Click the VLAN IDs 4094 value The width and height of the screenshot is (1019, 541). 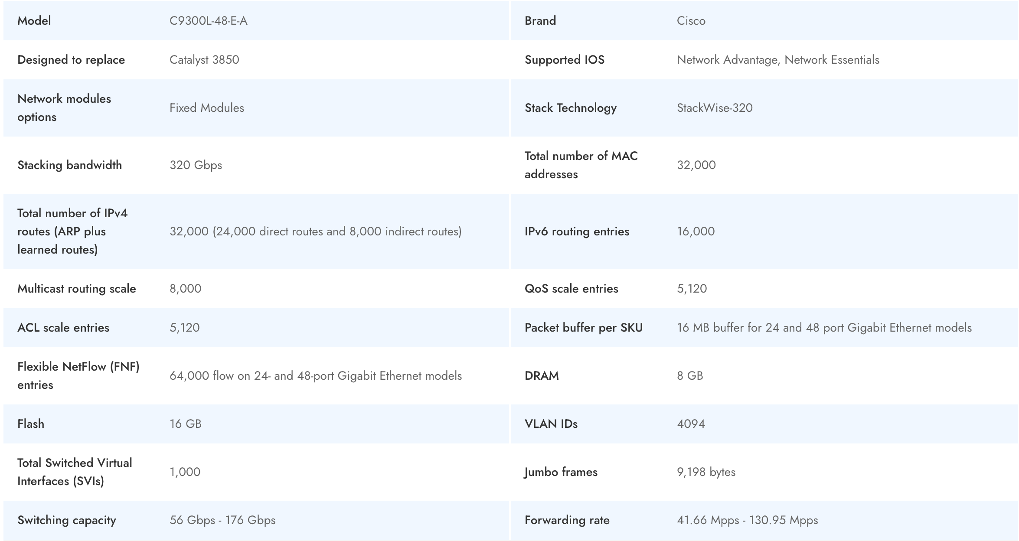coord(691,424)
